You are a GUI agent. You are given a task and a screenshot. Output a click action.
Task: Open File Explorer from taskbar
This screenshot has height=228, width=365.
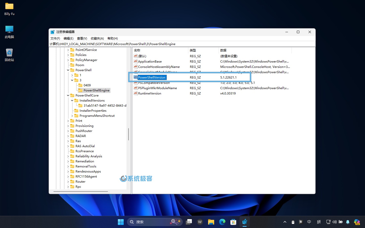pyautogui.click(x=211, y=222)
